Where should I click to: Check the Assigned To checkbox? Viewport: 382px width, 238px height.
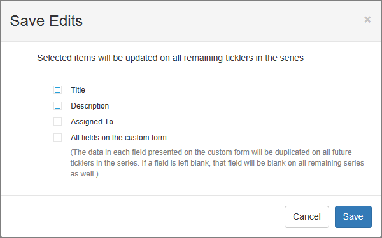click(x=58, y=122)
